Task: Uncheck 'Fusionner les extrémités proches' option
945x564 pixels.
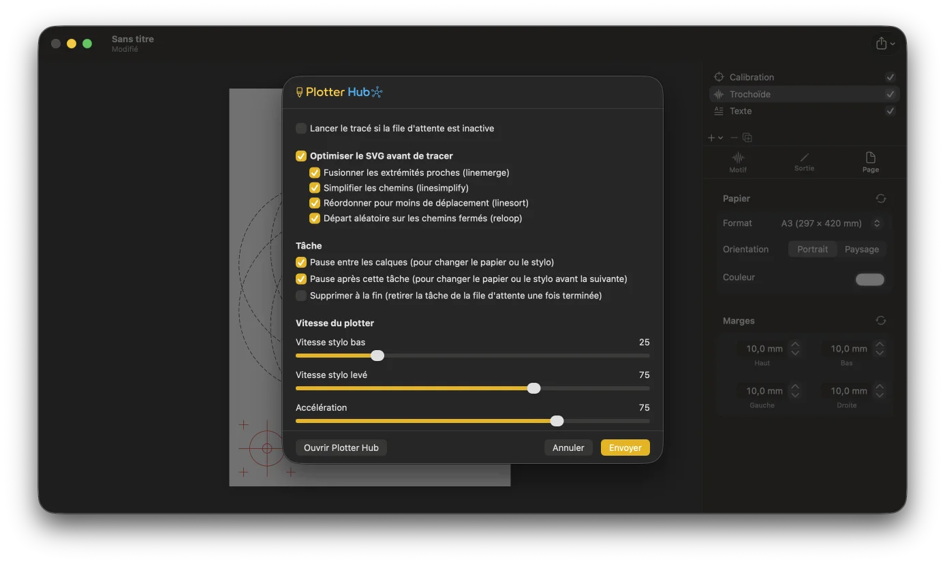Action: [x=315, y=173]
